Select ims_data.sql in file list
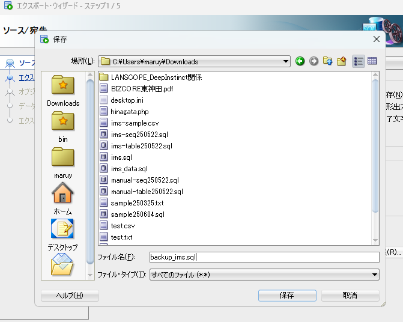This screenshot has width=403, height=322. (x=129, y=169)
